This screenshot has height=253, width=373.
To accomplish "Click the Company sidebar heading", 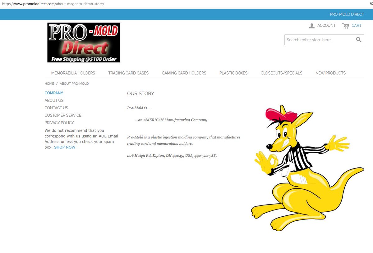I will (54, 93).
